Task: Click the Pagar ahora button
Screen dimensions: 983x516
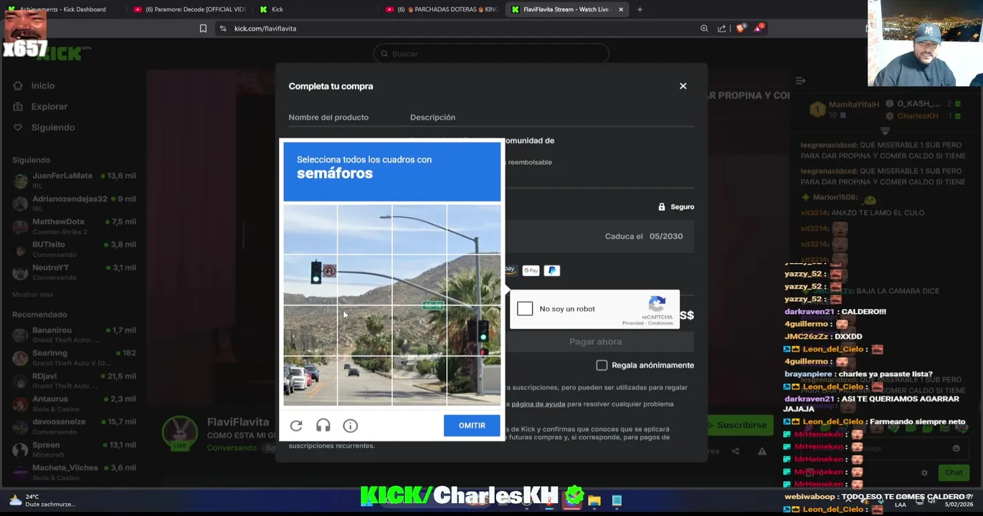Action: (x=595, y=342)
